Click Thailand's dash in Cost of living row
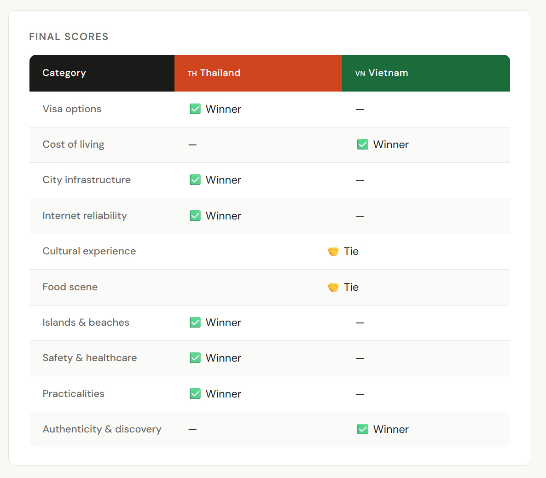This screenshot has height=478, width=546. [x=192, y=145]
